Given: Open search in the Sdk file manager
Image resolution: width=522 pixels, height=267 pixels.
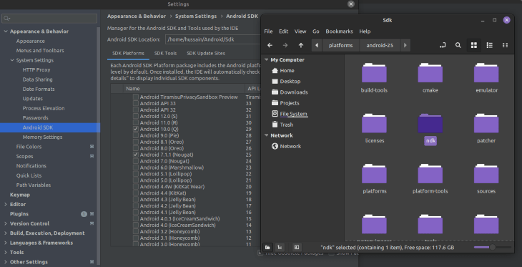Looking at the screenshot, I should pyautogui.click(x=458, y=45).
